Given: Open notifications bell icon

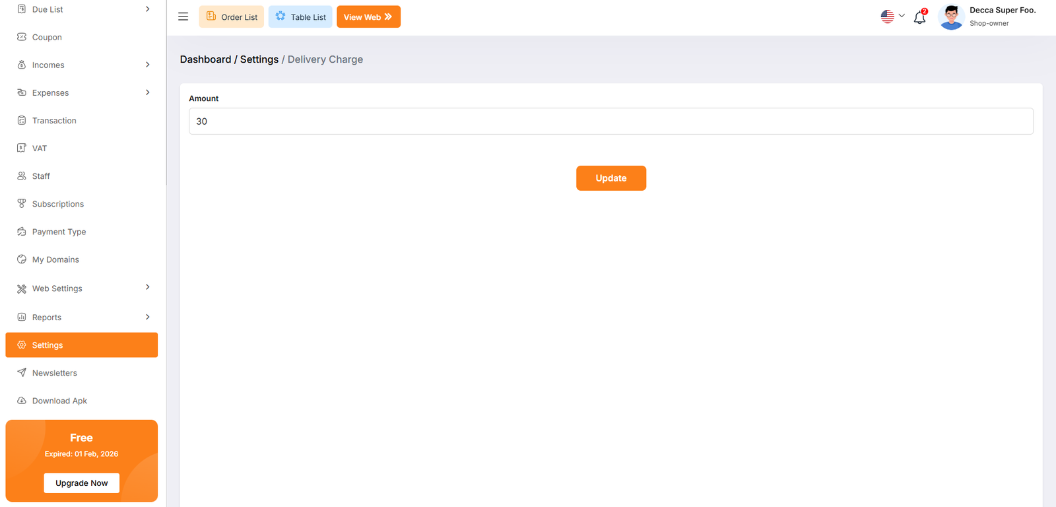Looking at the screenshot, I should coord(919,17).
